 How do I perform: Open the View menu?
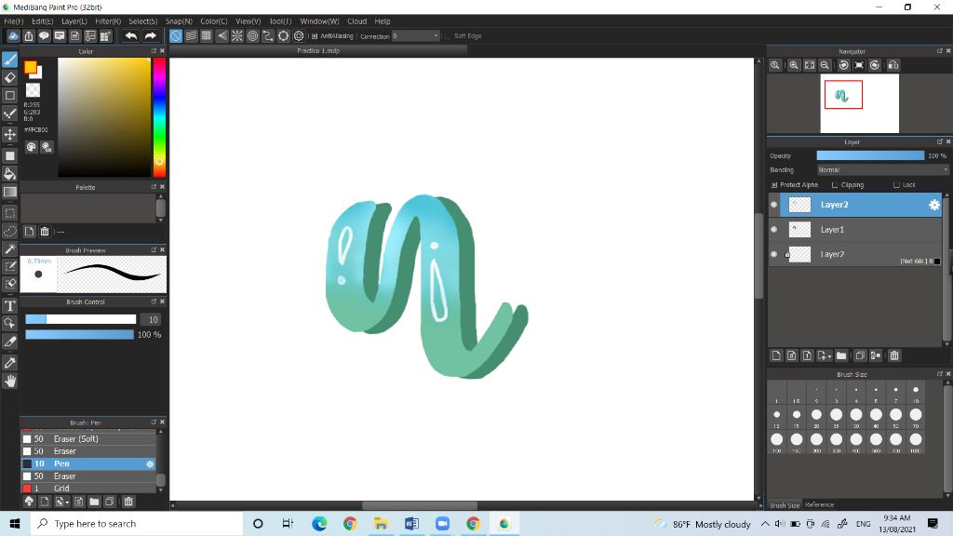(248, 21)
